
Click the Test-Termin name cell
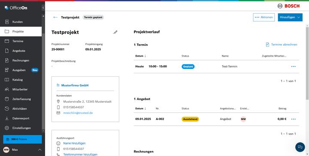pos(229,66)
